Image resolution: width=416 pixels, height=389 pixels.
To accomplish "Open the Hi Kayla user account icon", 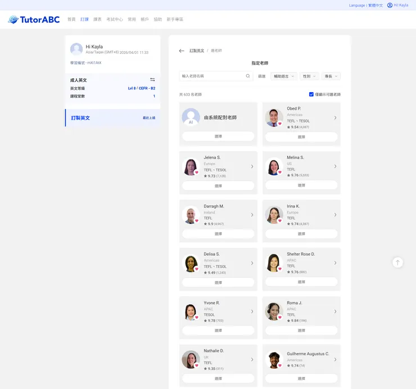I will point(390,5).
